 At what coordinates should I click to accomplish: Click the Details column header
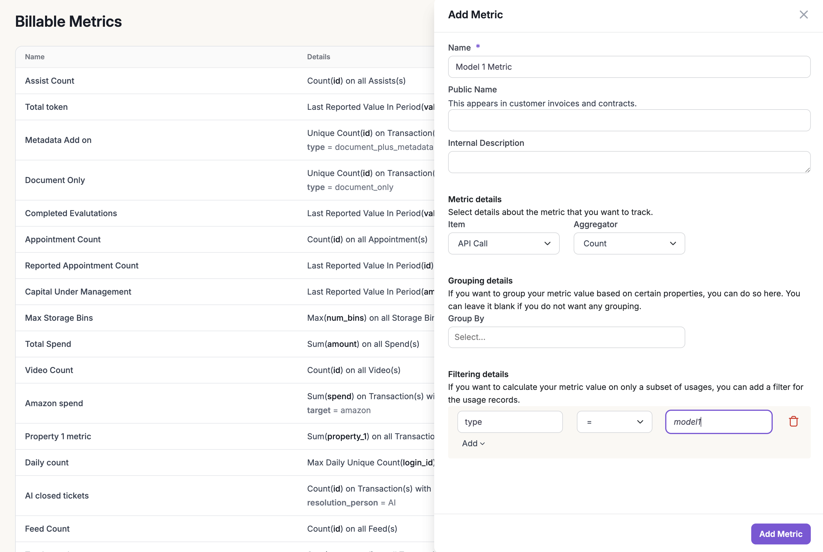pos(318,57)
